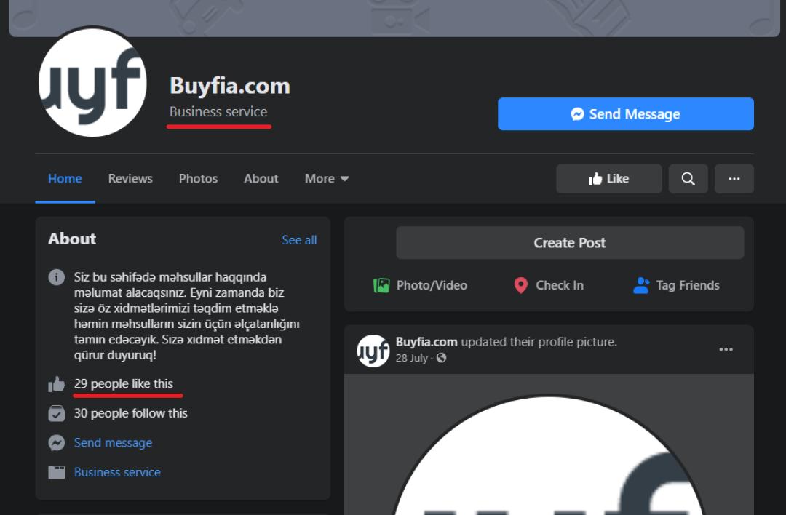Add Photo/Video to a post
Screen dimensions: 786x515
420,286
